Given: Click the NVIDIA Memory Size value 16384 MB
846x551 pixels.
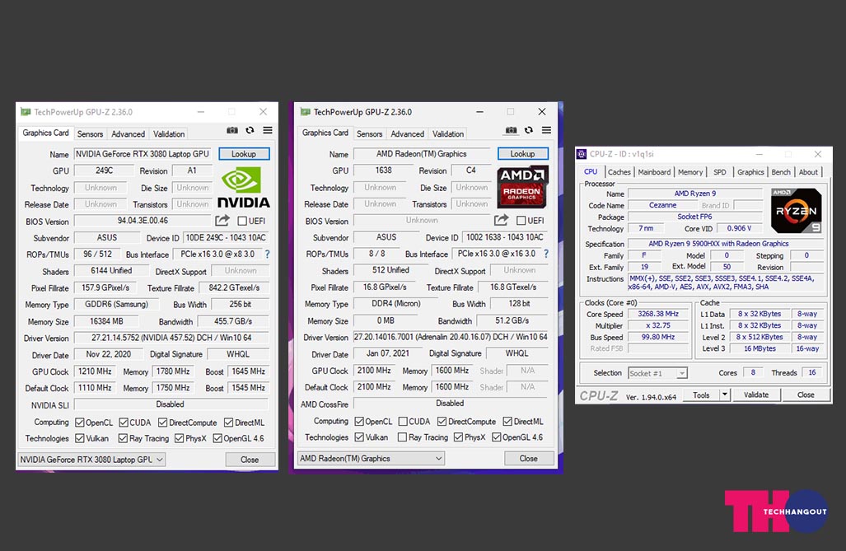Looking at the screenshot, I should [x=106, y=321].
